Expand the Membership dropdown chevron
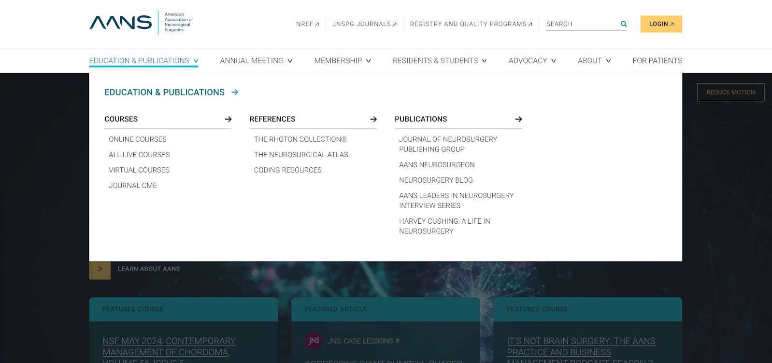The image size is (772, 363). (x=369, y=61)
